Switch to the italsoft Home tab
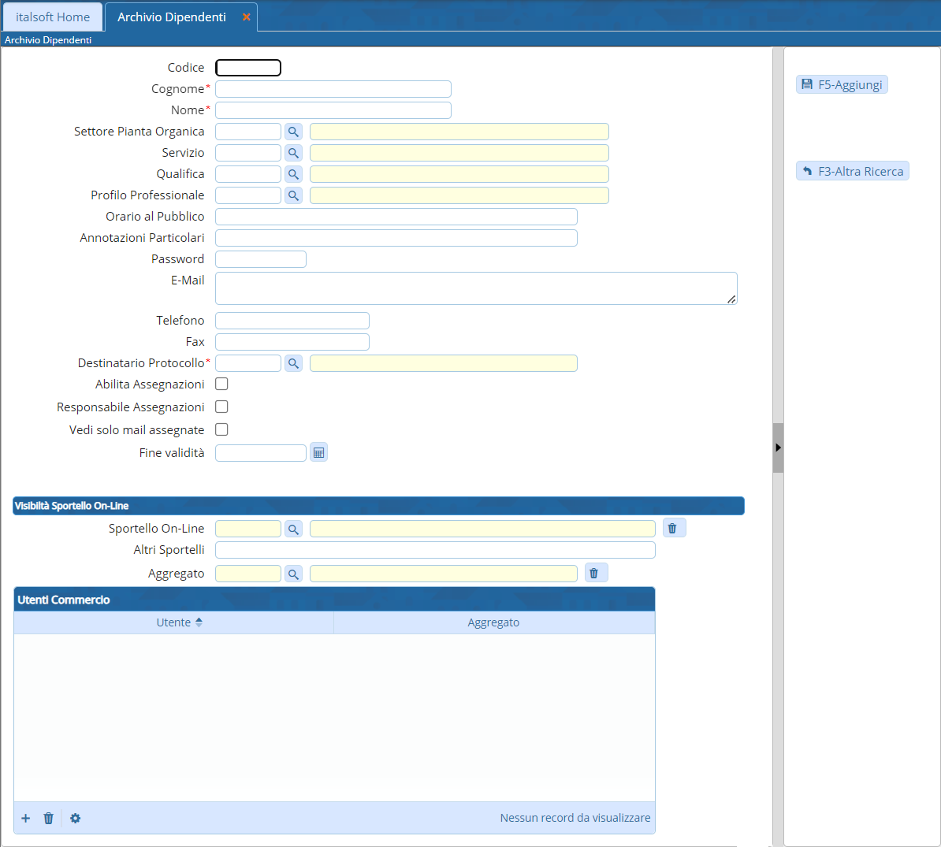Image resolution: width=941 pixels, height=847 pixels. [x=53, y=17]
